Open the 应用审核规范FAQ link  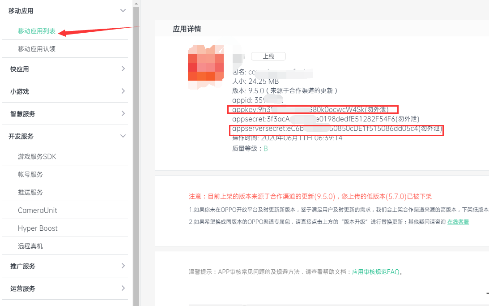click(x=375, y=272)
